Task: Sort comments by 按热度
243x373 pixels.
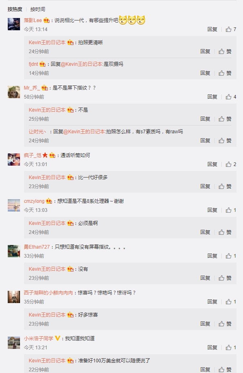Action: tap(15, 9)
